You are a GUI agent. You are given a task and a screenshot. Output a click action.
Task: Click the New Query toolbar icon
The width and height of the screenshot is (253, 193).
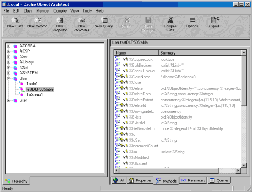104,20
